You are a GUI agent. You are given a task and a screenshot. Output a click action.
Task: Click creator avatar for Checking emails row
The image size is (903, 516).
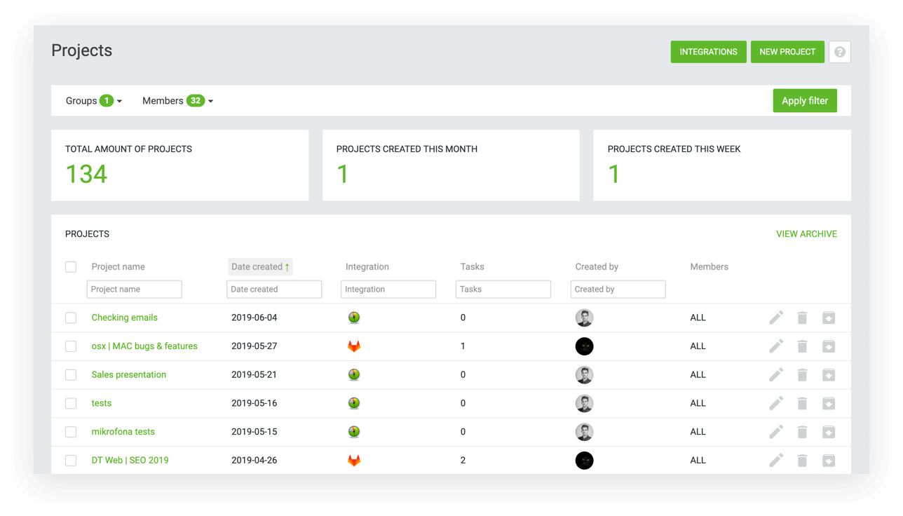(584, 318)
